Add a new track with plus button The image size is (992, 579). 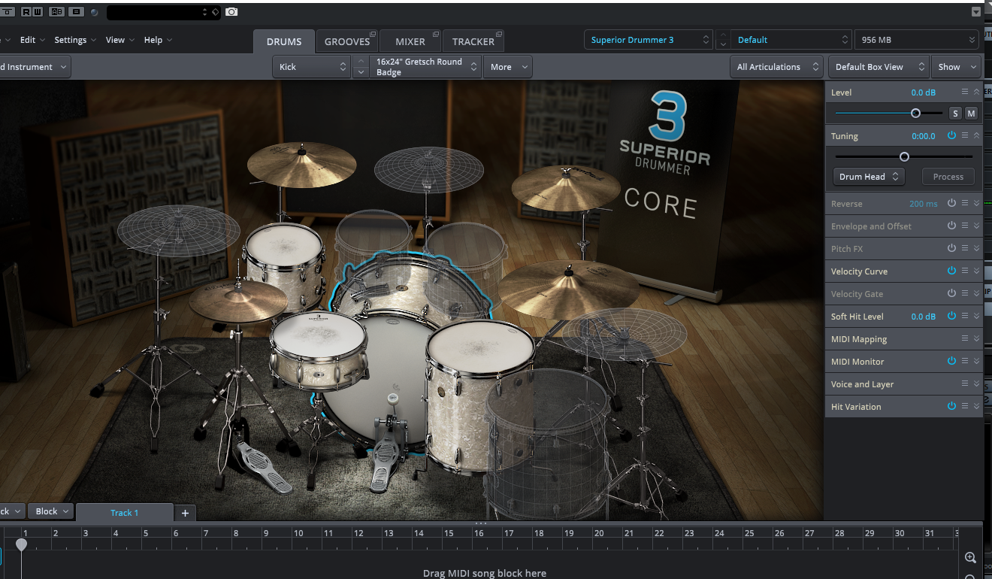[185, 513]
